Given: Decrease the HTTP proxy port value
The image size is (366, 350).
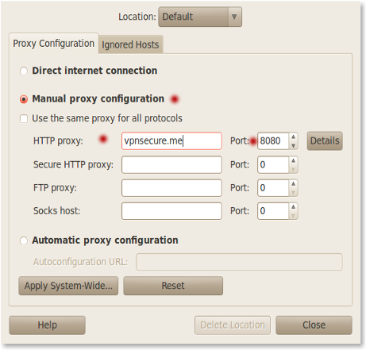Looking at the screenshot, I should pyautogui.click(x=293, y=145).
